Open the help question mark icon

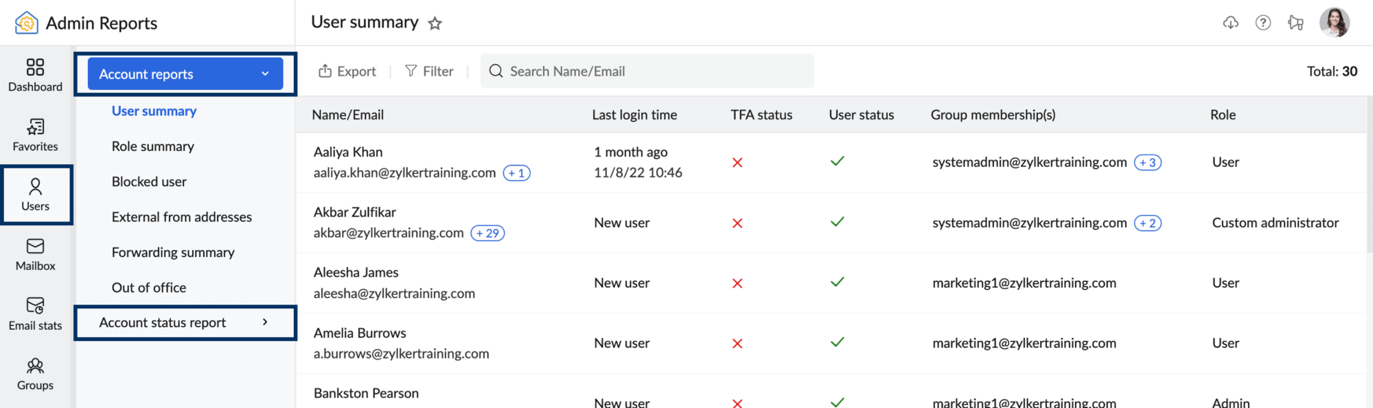pos(1263,23)
